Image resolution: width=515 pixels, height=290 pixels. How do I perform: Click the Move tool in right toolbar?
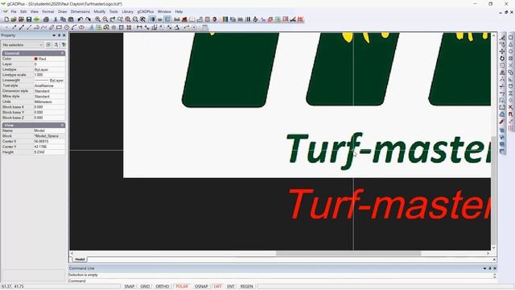point(502,52)
